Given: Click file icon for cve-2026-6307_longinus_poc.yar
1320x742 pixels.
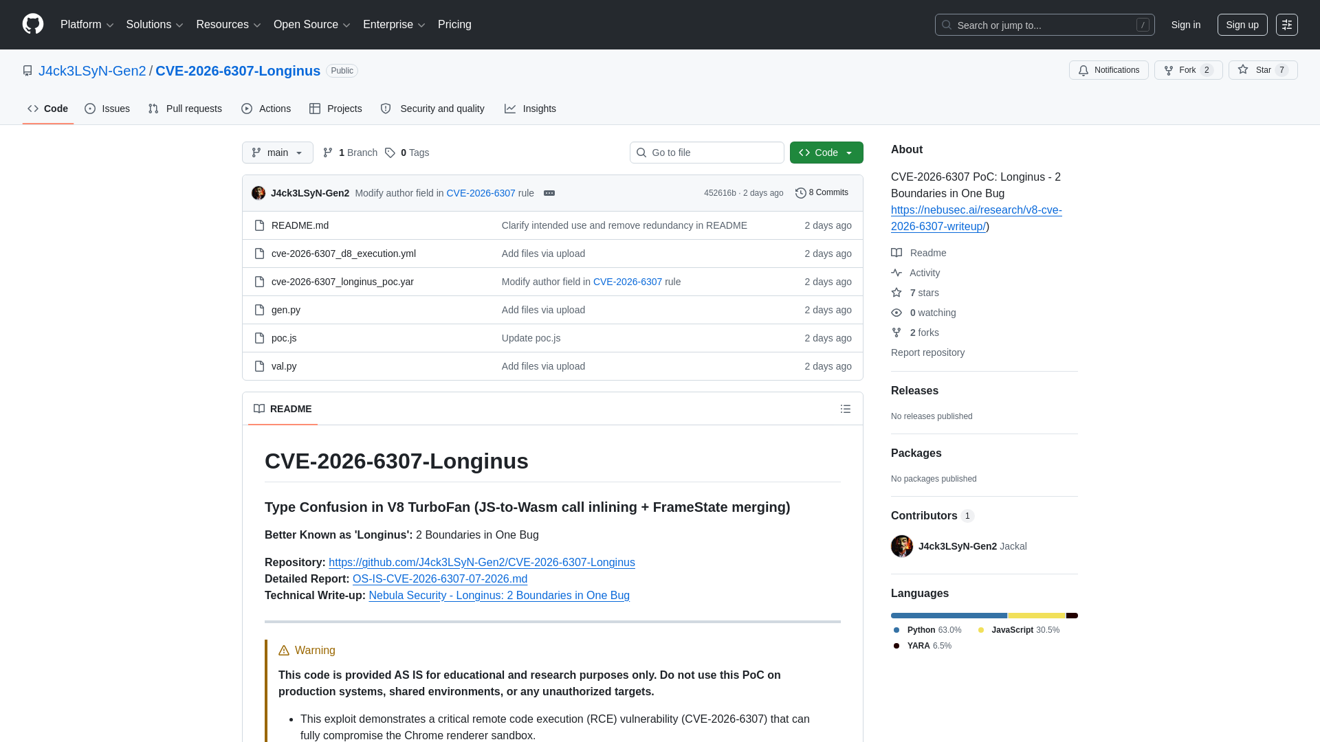Looking at the screenshot, I should [259, 282].
